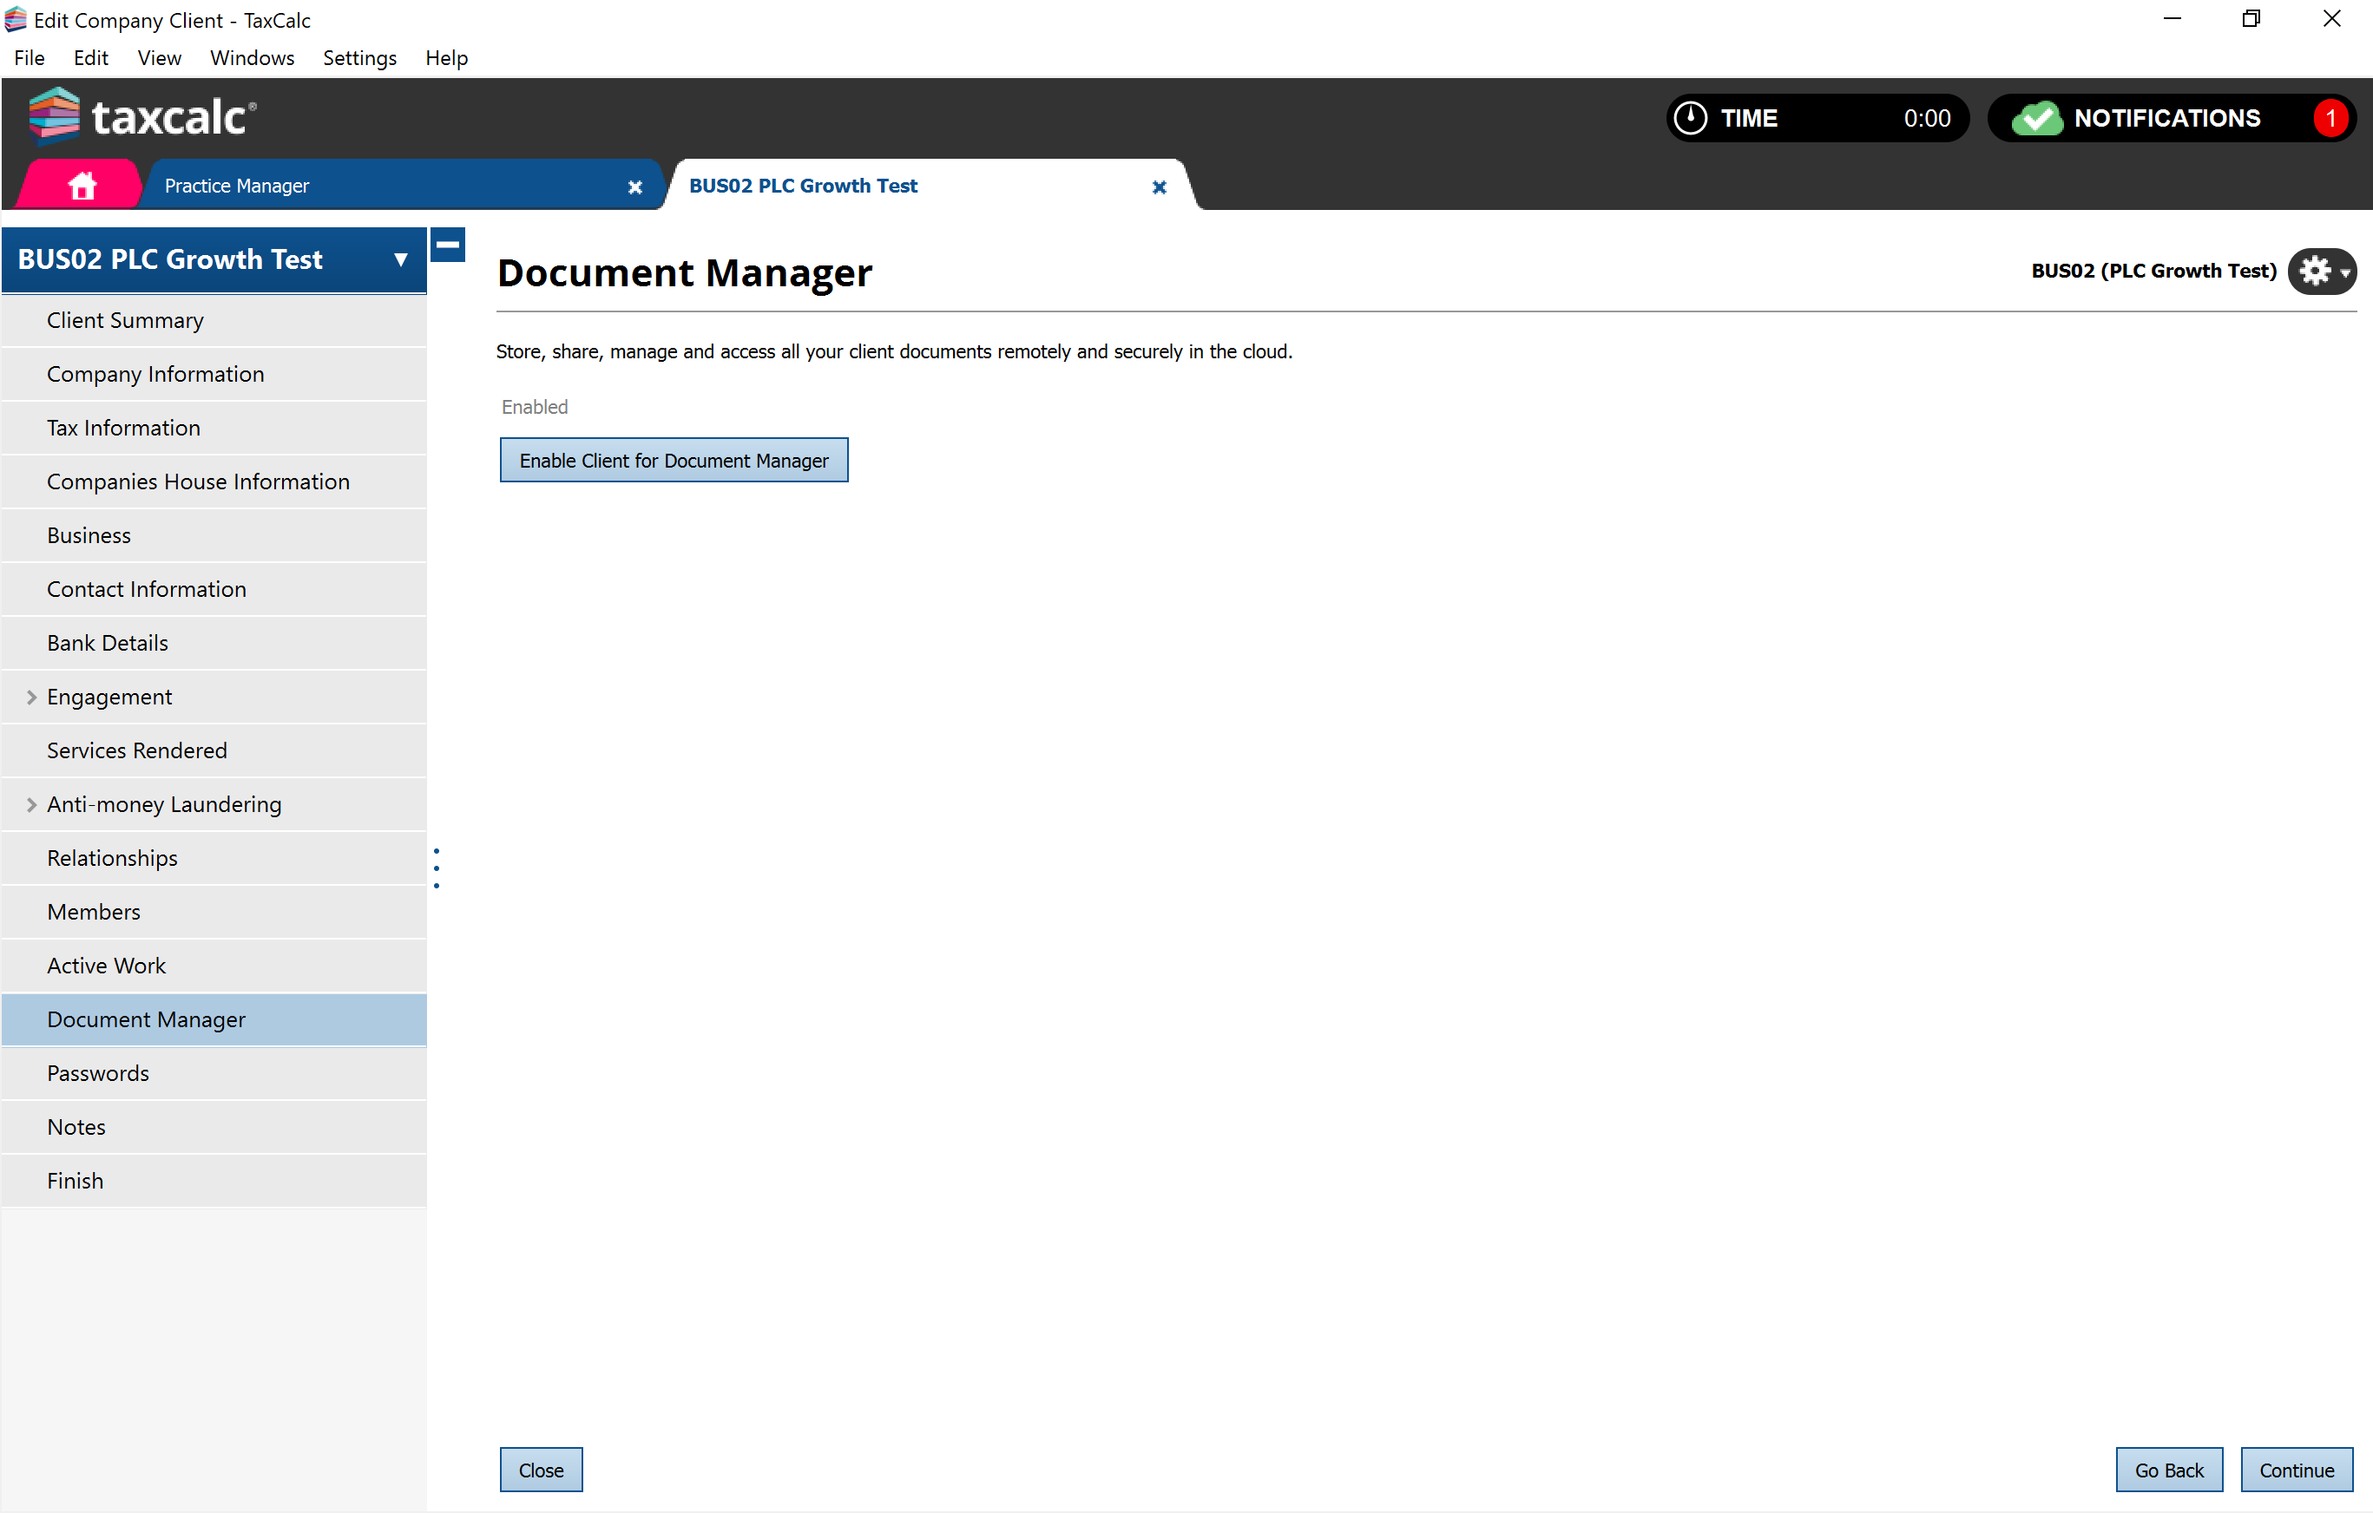Click the Document Manager page heading
Image resolution: width=2373 pixels, height=1513 pixels.
[684, 274]
